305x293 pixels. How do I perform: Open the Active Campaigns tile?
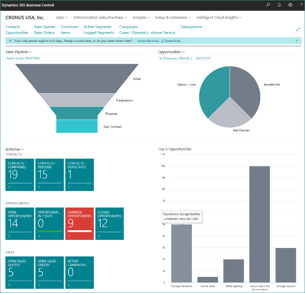tap(80, 272)
